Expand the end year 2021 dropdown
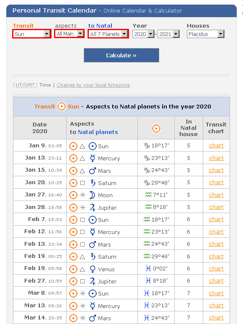Screen dimensions: 243x324 coord(168,34)
